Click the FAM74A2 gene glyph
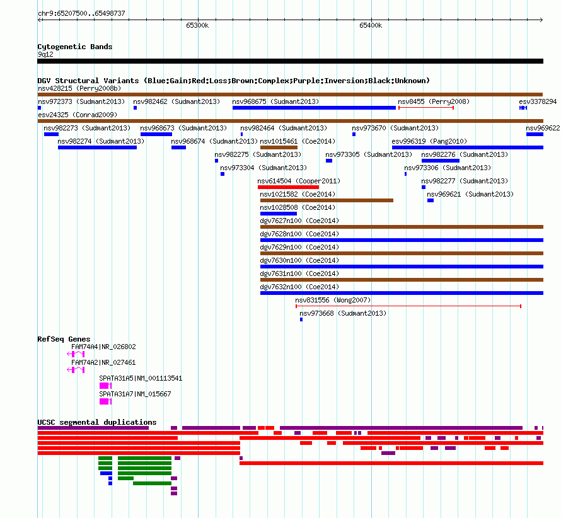Screen dimensions: 561x518 [76, 370]
